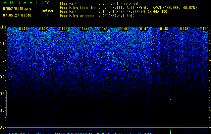Click the Ogata-vill. Akita-Pref. JAPAN location text

[150, 8]
